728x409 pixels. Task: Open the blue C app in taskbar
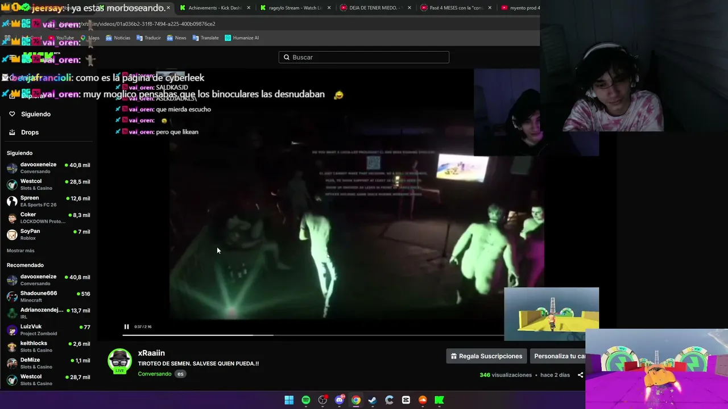[x=389, y=400]
